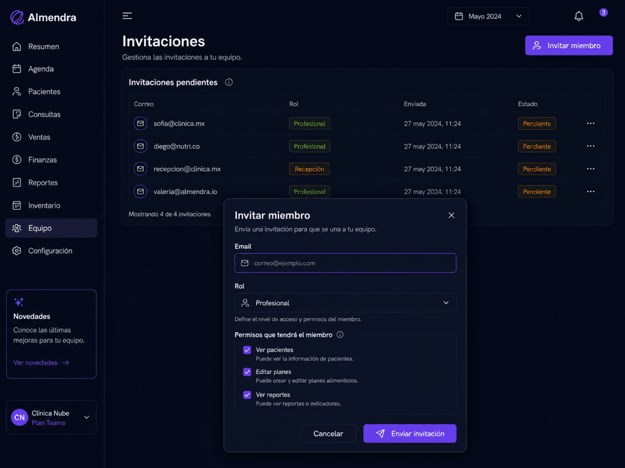Uncheck the Ver pacientes permission
Viewport: 625px width, 468px height.
pyautogui.click(x=247, y=350)
